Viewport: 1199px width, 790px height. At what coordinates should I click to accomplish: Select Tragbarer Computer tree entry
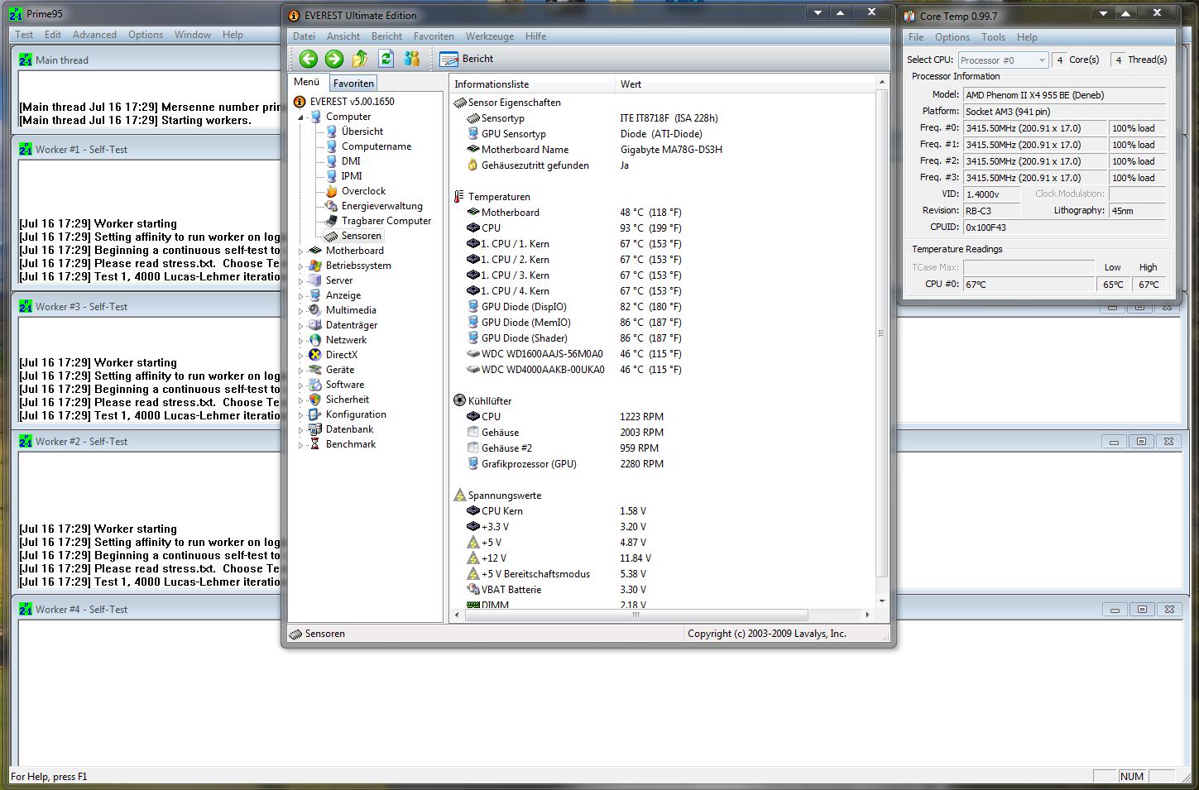pos(386,221)
